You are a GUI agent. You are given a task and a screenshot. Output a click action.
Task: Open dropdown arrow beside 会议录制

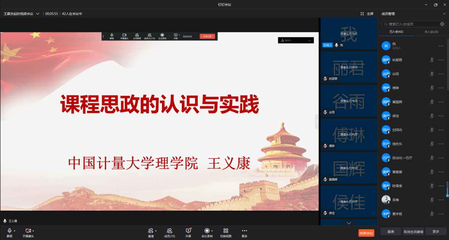[x=212, y=231]
